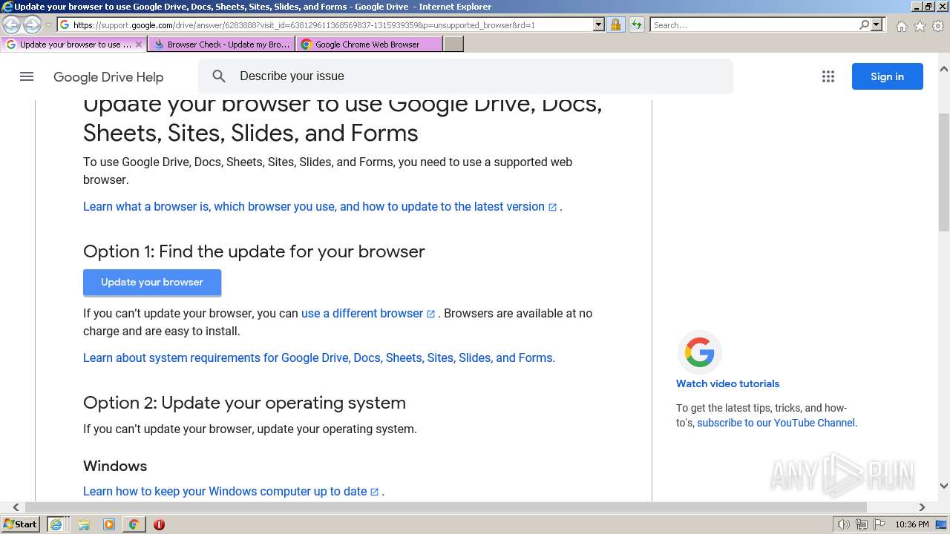This screenshot has width=950, height=534.
Task: Open 'Learn what a browser is' link
Action: (x=320, y=206)
